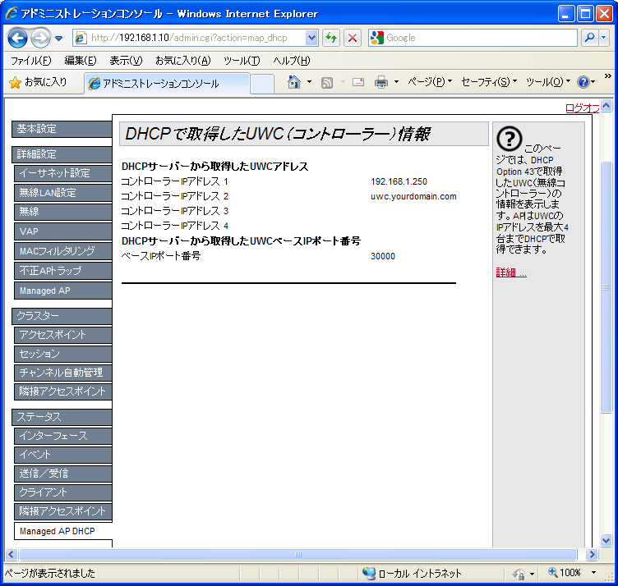This screenshot has width=618, height=586.
Task: Click the horizontal scrollbar right arrow
Action: tap(591, 555)
